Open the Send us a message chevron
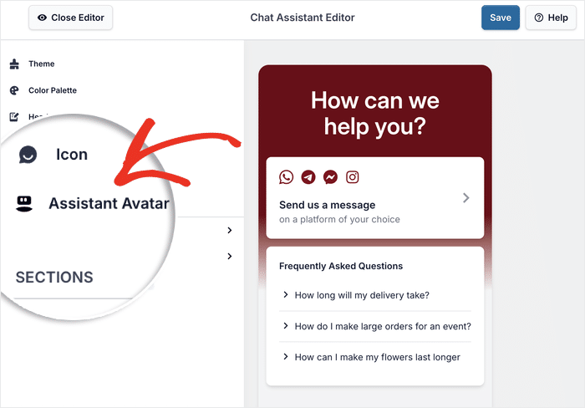Screen dimensions: 585x408 pyautogui.click(x=465, y=198)
